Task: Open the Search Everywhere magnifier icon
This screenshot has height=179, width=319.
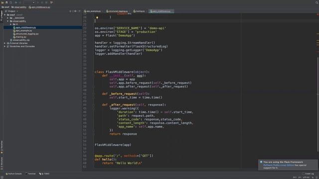Action: coord(317,2)
